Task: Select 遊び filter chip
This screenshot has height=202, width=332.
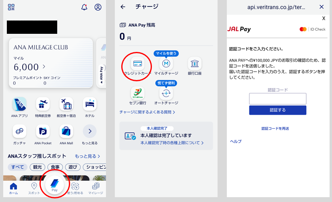Action: tap(73, 167)
